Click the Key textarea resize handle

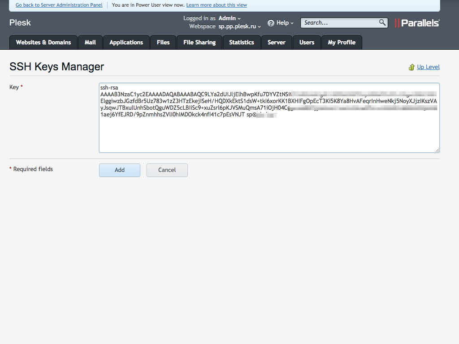coord(437,150)
